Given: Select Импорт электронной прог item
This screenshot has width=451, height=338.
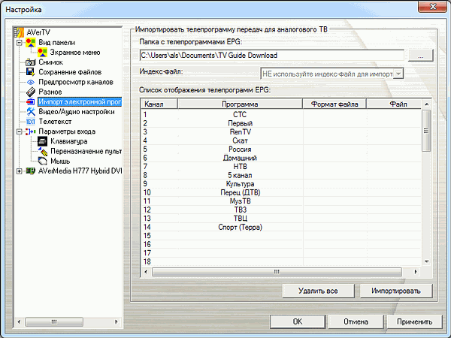Looking at the screenshot, I should pos(80,101).
